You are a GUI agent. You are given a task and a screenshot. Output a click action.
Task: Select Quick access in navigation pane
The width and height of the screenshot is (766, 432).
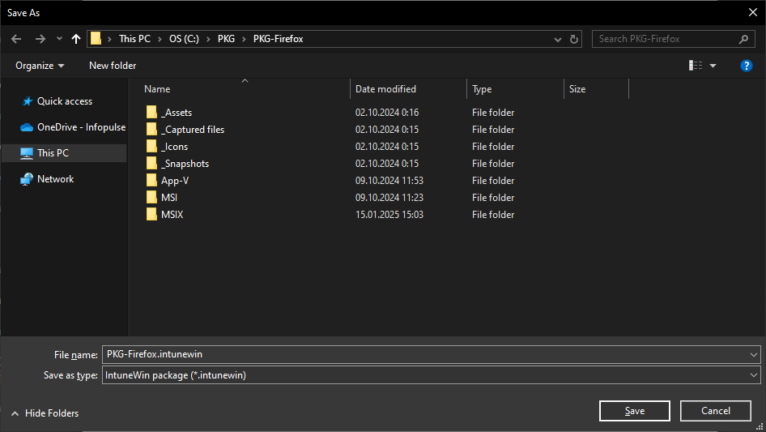(65, 101)
